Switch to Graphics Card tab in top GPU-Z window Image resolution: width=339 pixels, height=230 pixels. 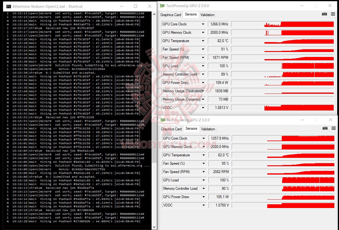coord(170,15)
